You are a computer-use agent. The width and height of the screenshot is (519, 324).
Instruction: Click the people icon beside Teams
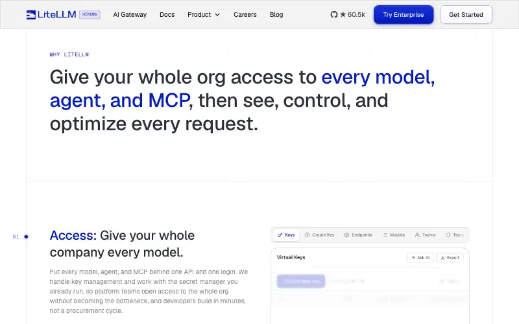417,235
